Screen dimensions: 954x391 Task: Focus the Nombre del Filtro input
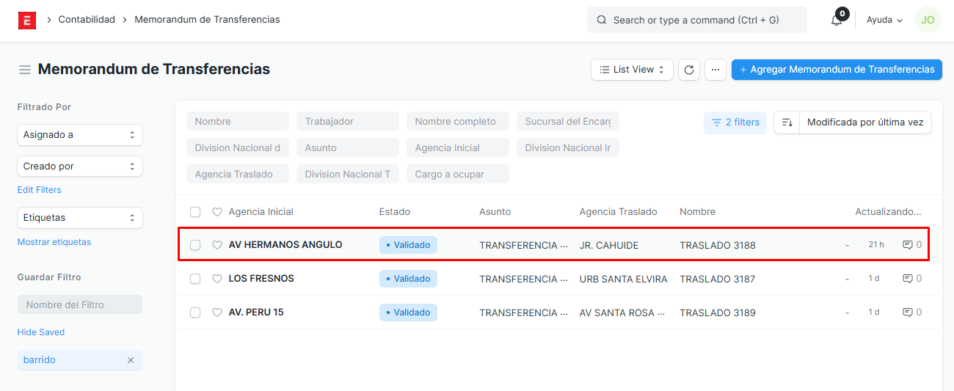tap(79, 304)
